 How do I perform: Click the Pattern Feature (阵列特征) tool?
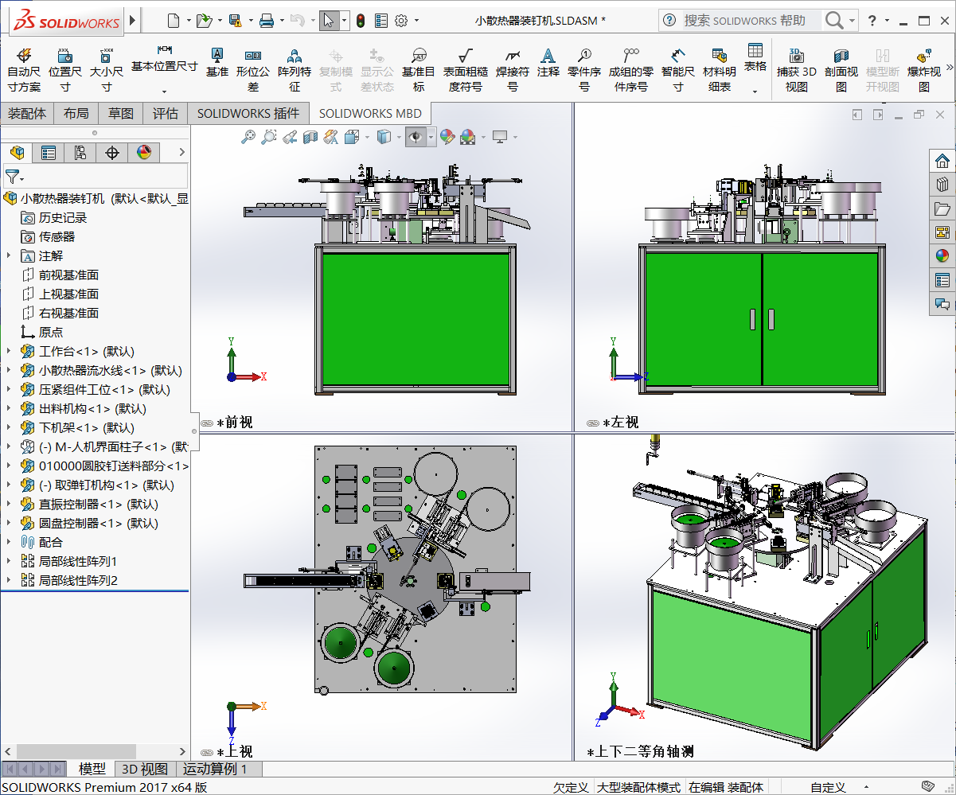click(x=295, y=69)
